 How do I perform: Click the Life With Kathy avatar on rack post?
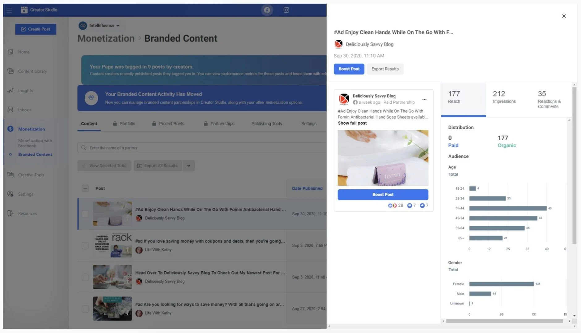pos(139,250)
